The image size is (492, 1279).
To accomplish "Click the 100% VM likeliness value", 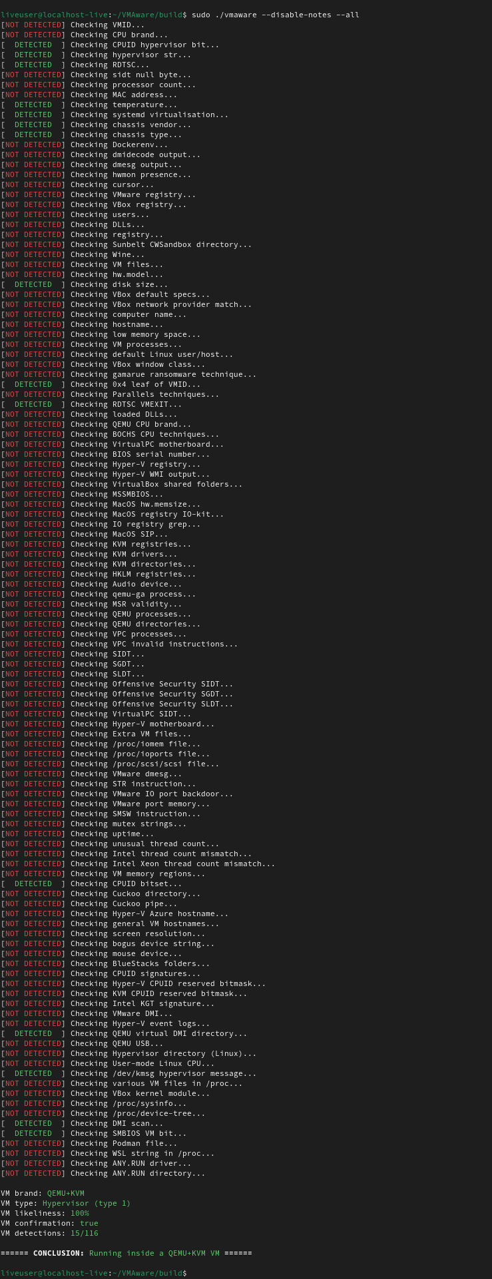I will (x=79, y=1212).
